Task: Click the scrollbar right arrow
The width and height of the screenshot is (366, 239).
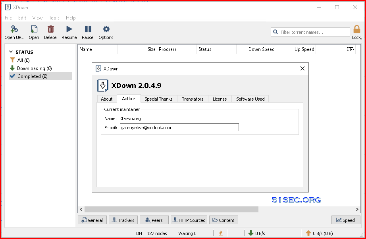Action: 357,209
